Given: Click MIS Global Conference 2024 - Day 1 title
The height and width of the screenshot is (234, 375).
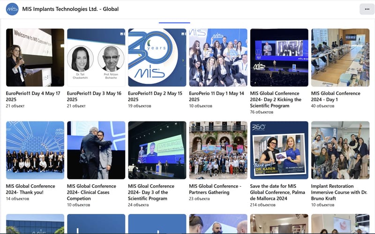Looking at the screenshot, I should [336, 96].
